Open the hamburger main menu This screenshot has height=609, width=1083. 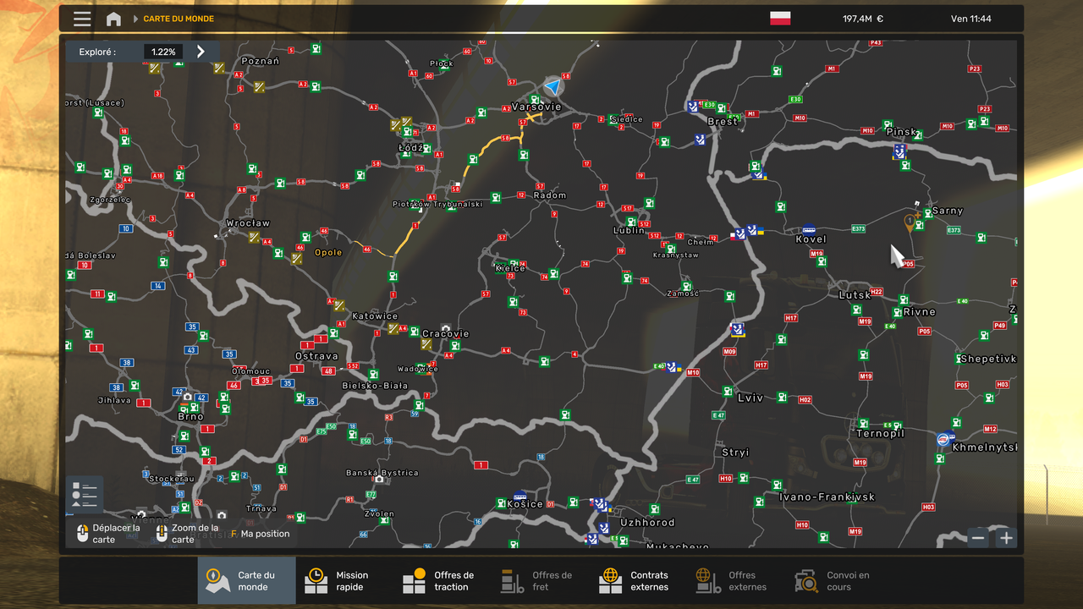(x=81, y=19)
